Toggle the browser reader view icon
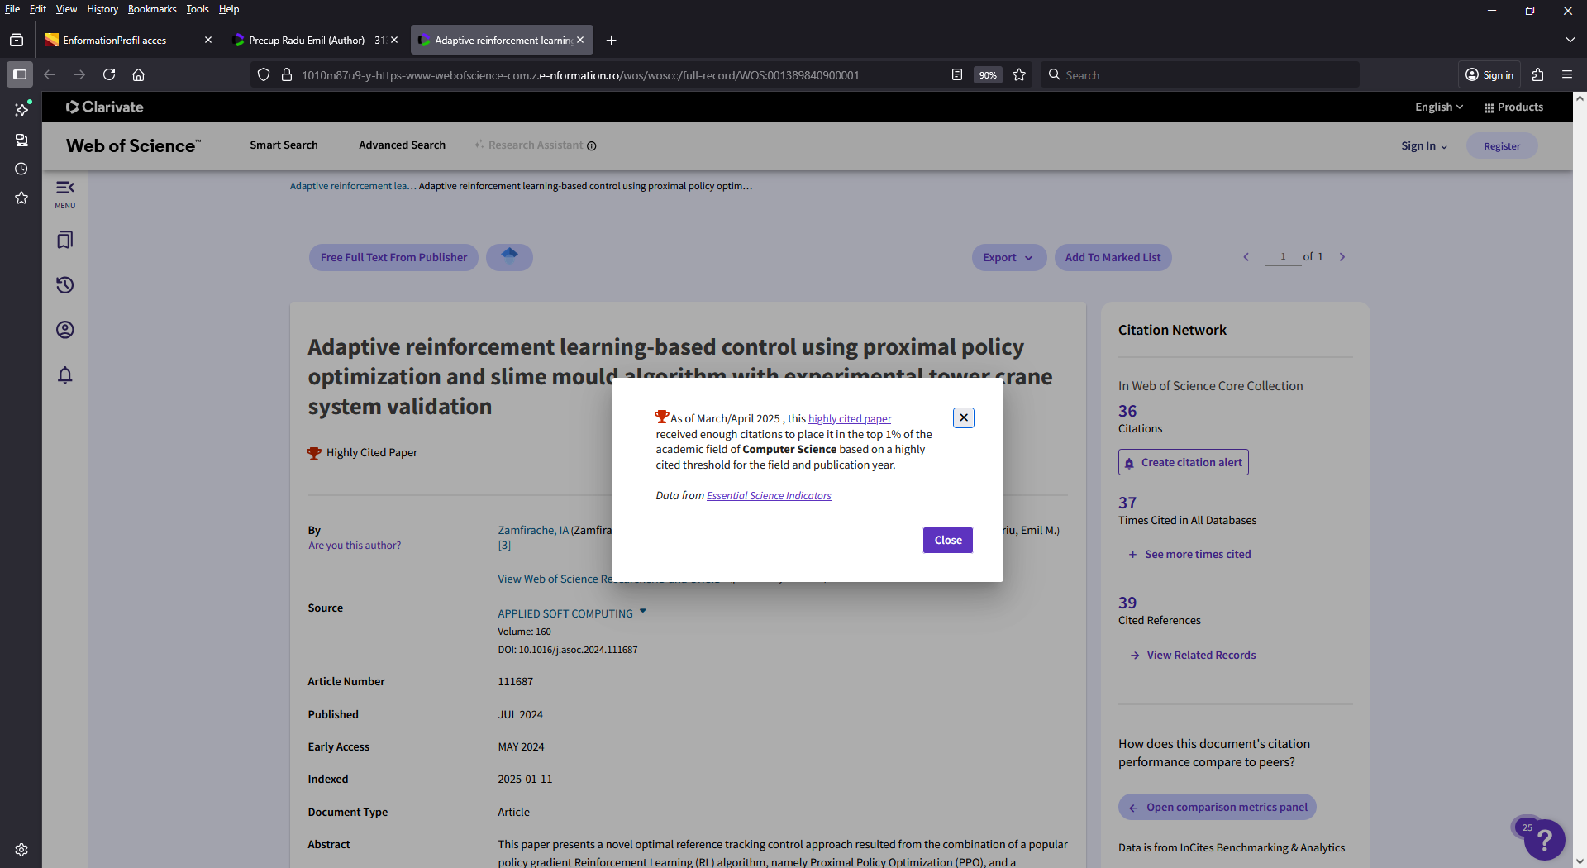The image size is (1587, 868). [956, 75]
